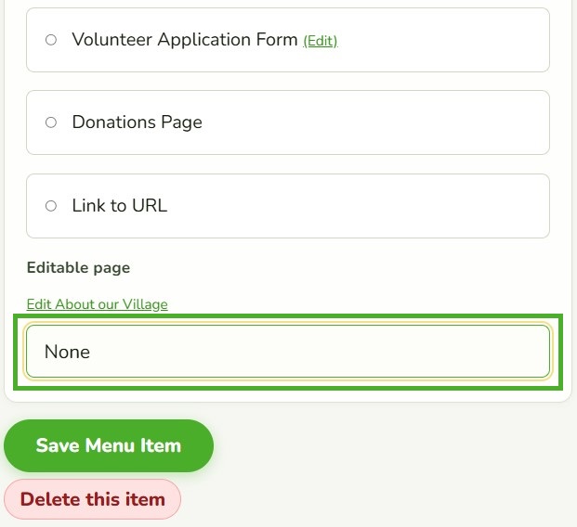This screenshot has width=577, height=527.
Task: Click the word Save on the green button
Action: click(58, 445)
